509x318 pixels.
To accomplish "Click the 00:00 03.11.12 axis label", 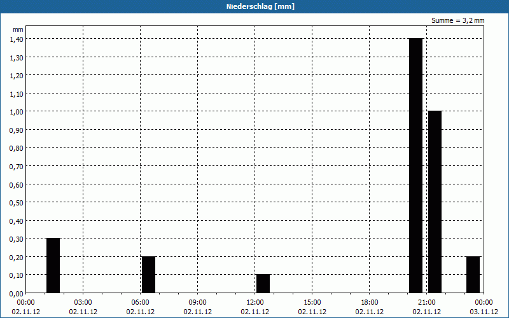I will pyautogui.click(x=484, y=307).
